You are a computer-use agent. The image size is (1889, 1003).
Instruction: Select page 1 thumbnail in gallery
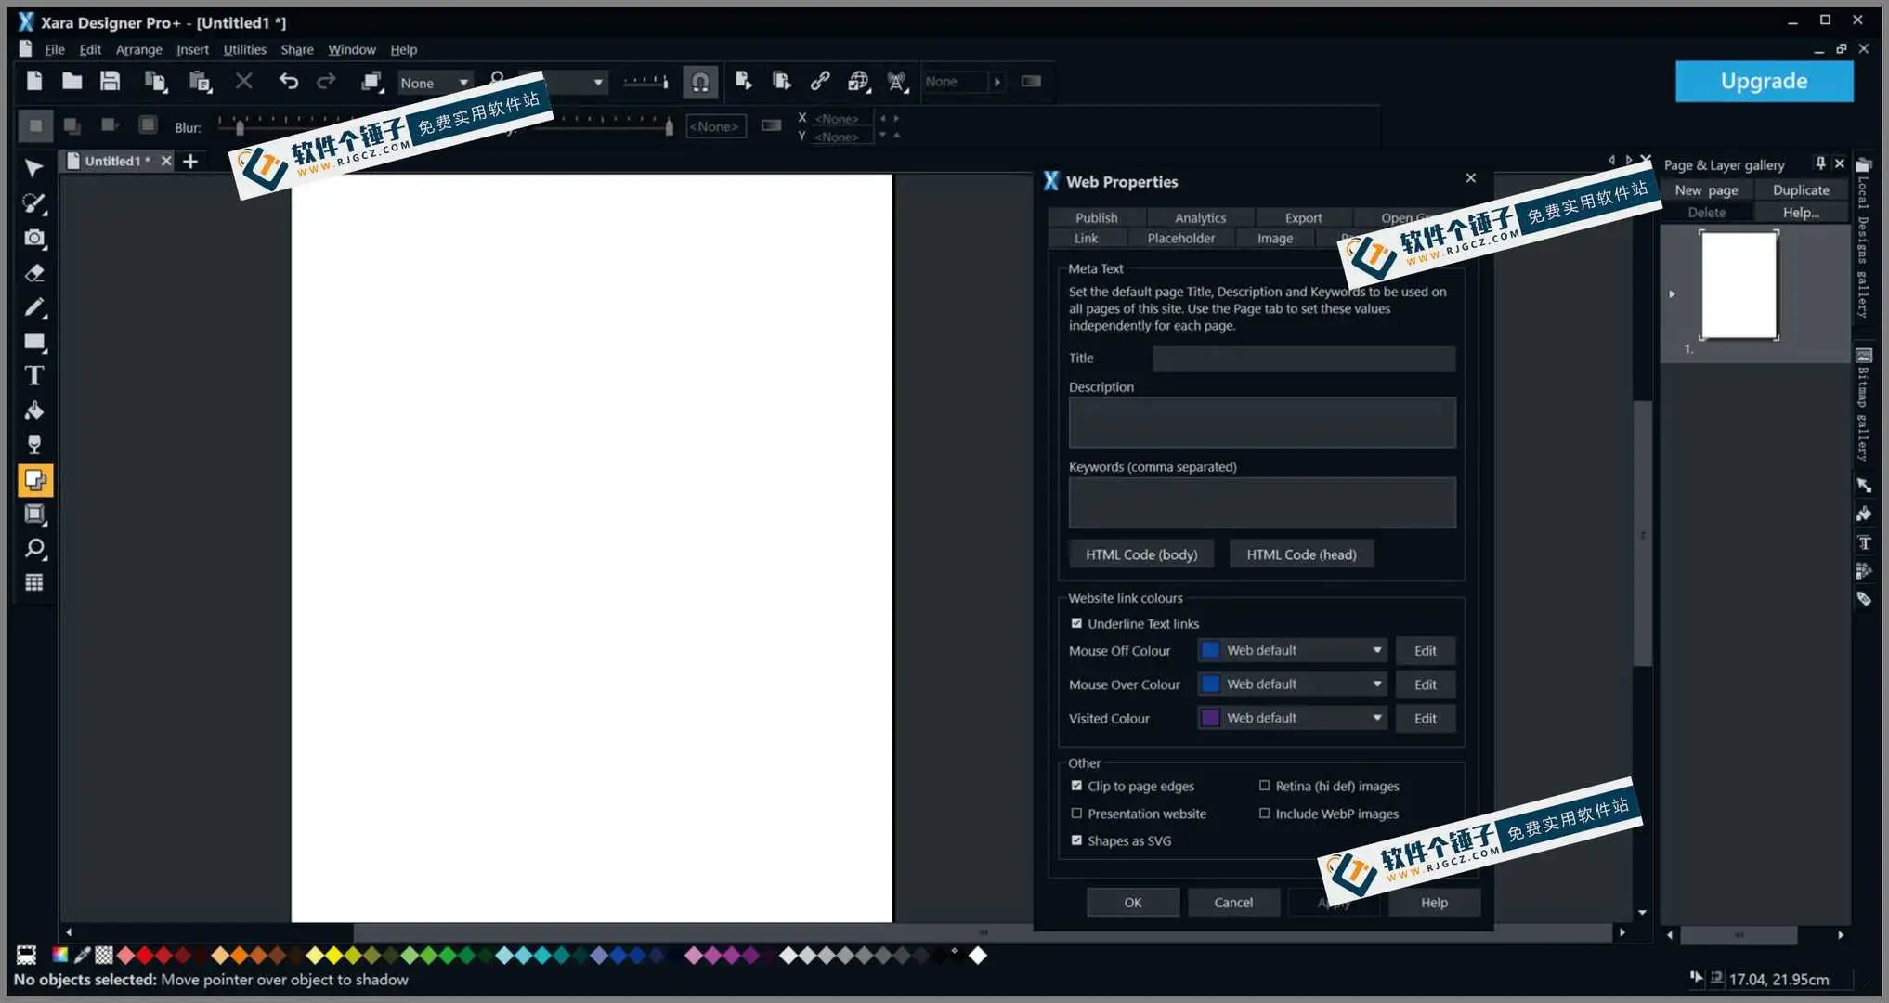1739,285
